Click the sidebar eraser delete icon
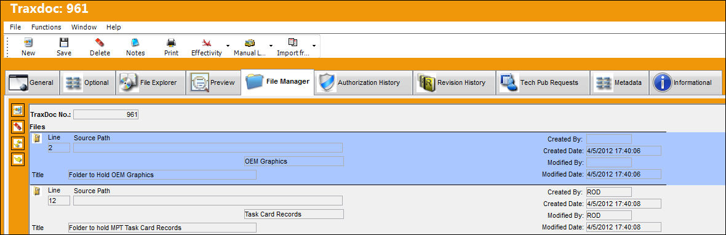Image resolution: width=726 pixels, height=235 pixels. tap(18, 126)
